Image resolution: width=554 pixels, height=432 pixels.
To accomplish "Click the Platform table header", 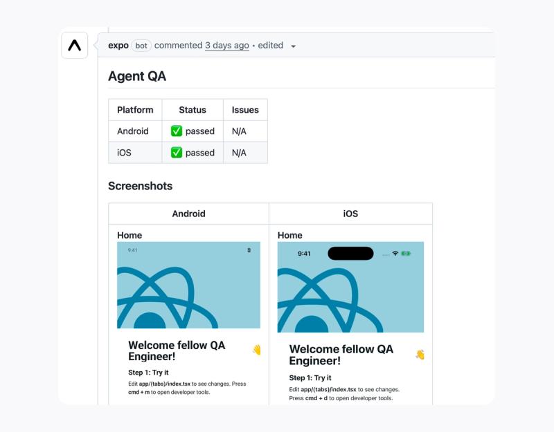I will pos(134,110).
